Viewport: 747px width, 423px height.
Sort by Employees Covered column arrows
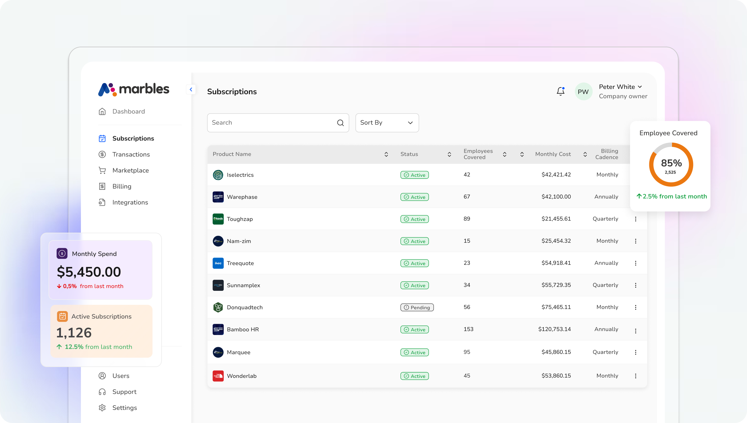point(505,154)
